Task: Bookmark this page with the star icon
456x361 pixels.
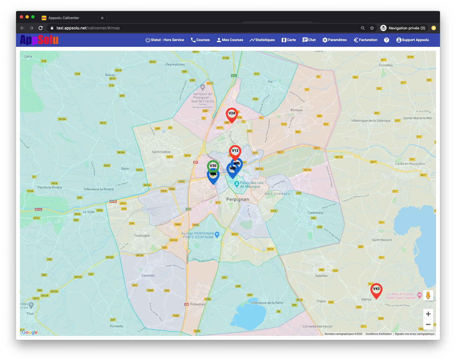Action: coord(372,28)
